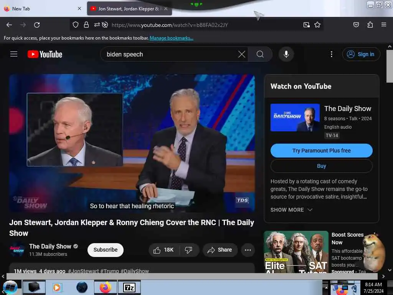Click The Daily Show title in sidebar
The width and height of the screenshot is (393, 295).
348,109
